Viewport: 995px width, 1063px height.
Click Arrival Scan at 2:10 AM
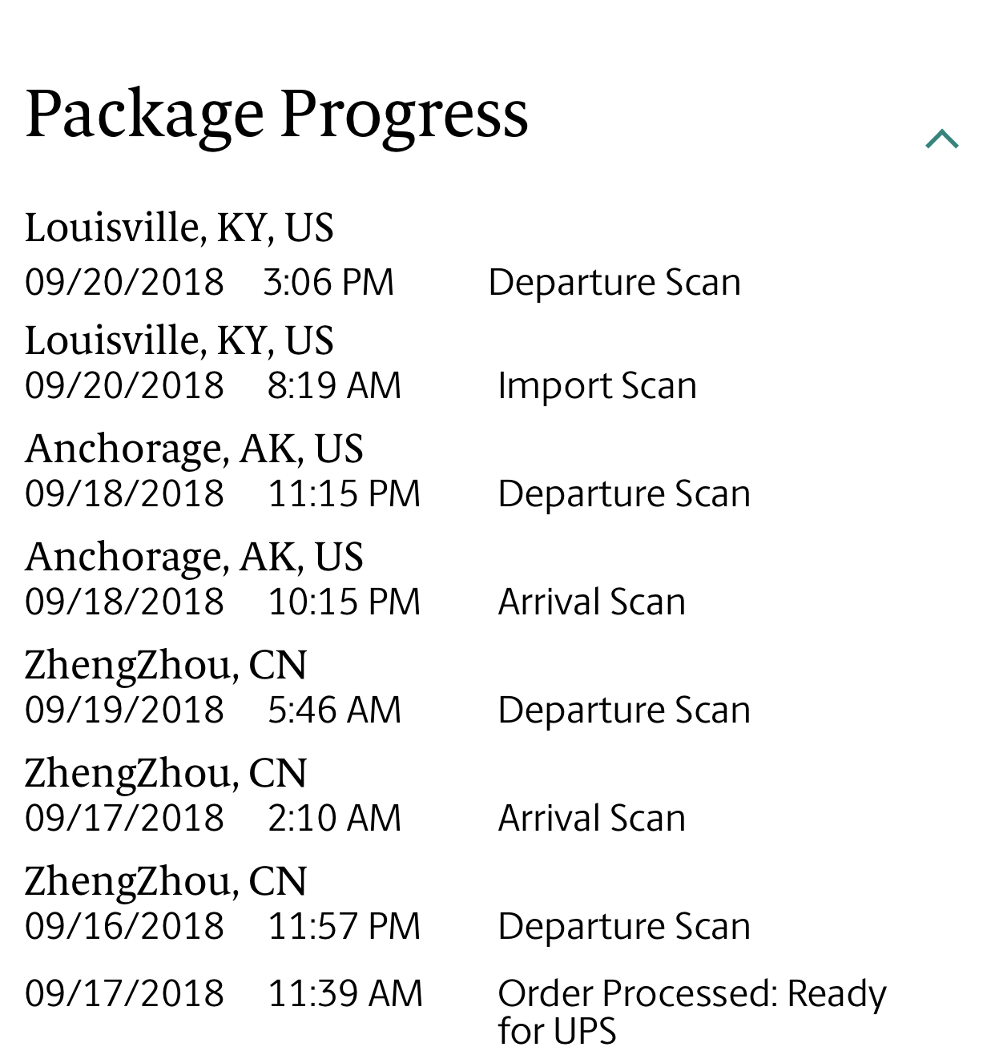[591, 819]
